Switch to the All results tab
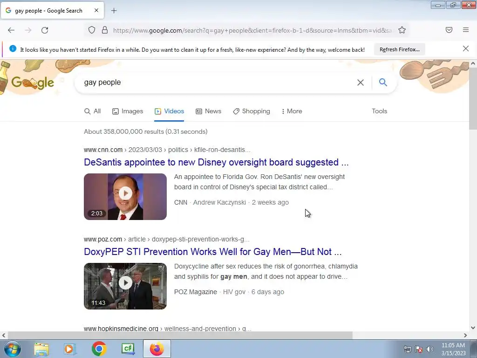The width and height of the screenshot is (477, 358). (x=93, y=111)
